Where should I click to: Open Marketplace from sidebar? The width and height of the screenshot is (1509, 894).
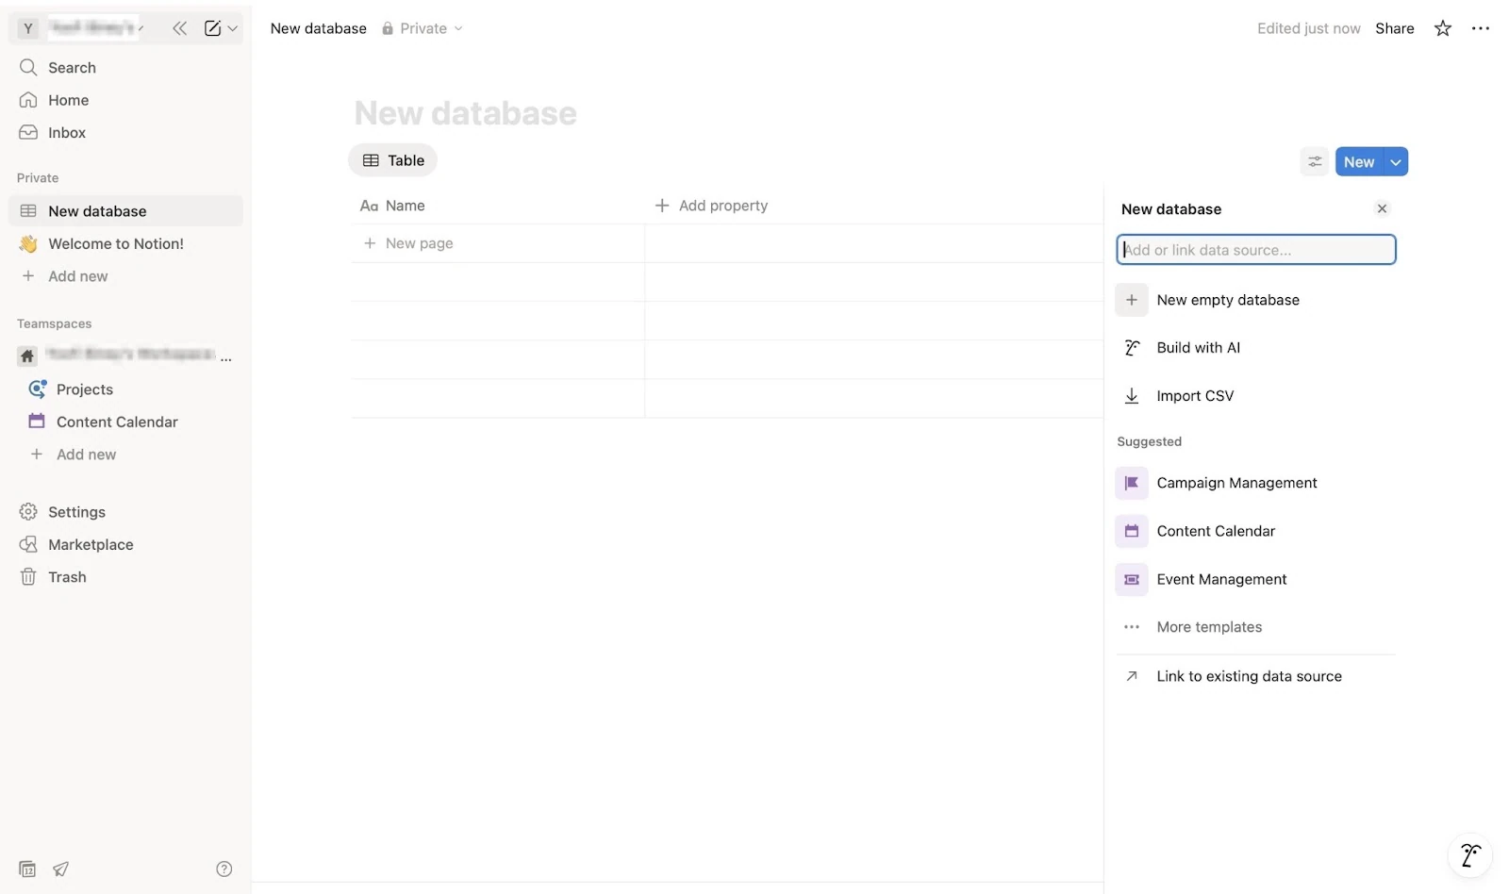pyautogui.click(x=125, y=544)
